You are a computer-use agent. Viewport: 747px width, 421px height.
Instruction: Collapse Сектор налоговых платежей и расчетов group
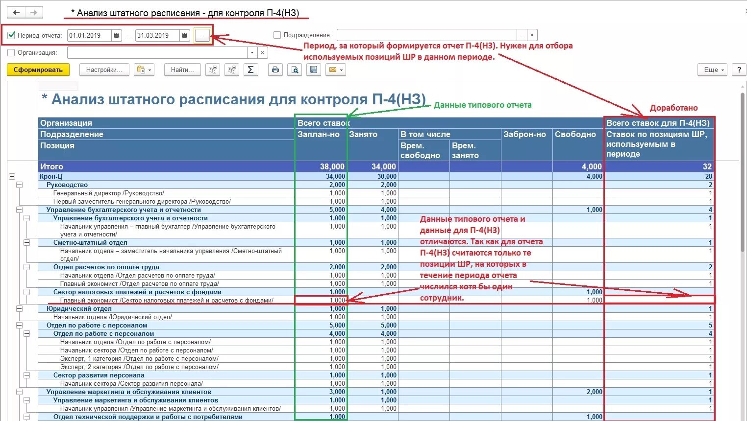pyautogui.click(x=26, y=292)
